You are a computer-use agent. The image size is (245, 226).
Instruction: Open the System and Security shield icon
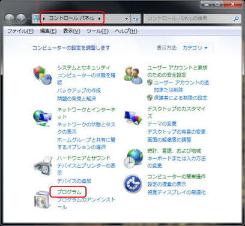tap(43, 76)
